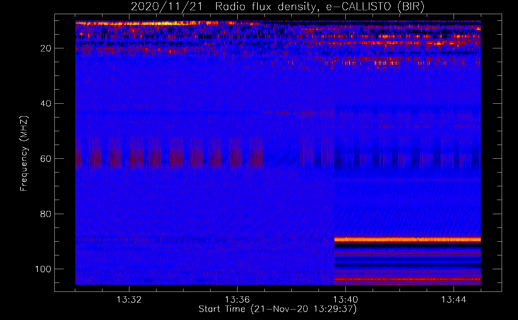This screenshot has height=320, width=518.
Task: Click the frequency tick label '100'
Action: tap(43, 269)
